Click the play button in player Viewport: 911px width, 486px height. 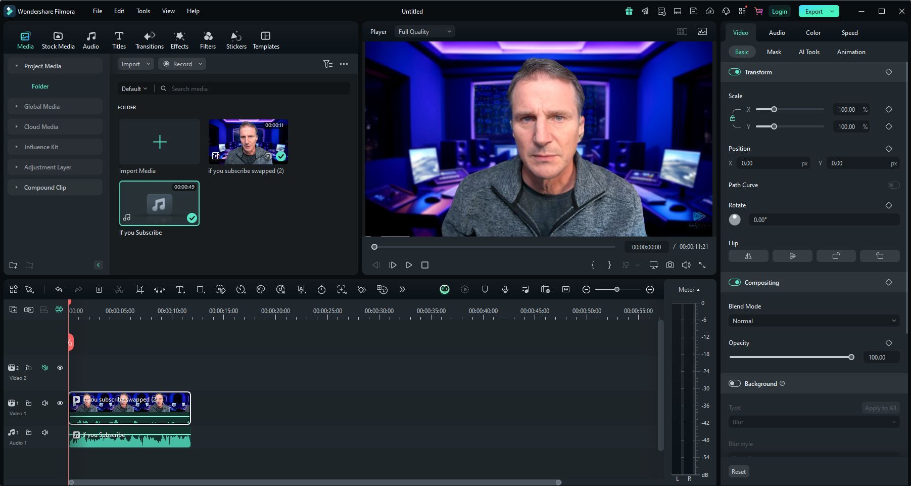coord(409,265)
